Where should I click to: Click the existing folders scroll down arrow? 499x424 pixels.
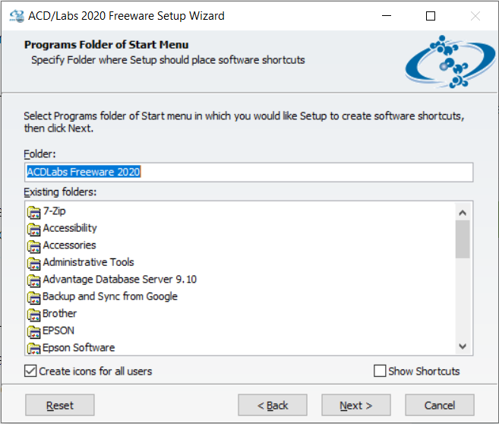(463, 346)
